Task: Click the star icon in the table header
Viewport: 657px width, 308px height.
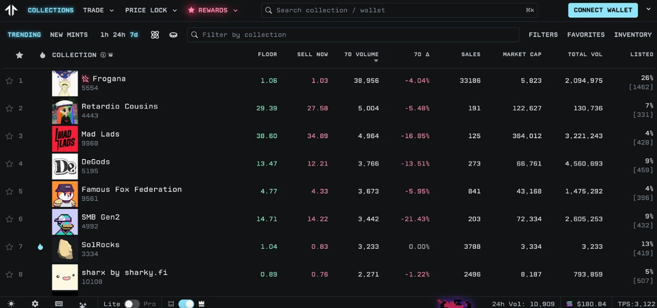Action: [x=20, y=55]
